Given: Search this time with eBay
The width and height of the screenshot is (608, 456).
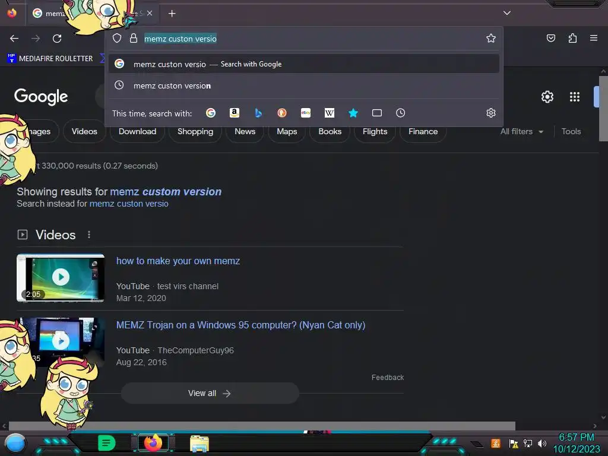Looking at the screenshot, I should (x=306, y=113).
